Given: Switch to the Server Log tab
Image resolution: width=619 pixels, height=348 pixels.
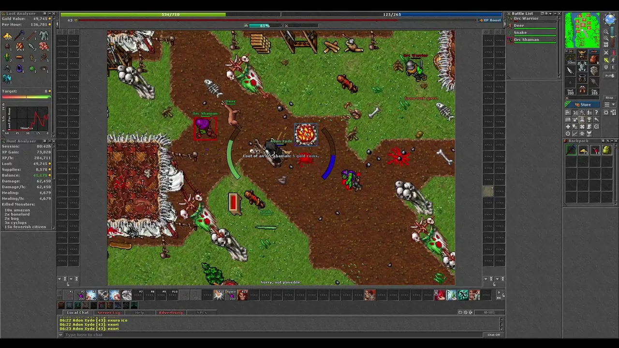Looking at the screenshot, I should click(109, 312).
